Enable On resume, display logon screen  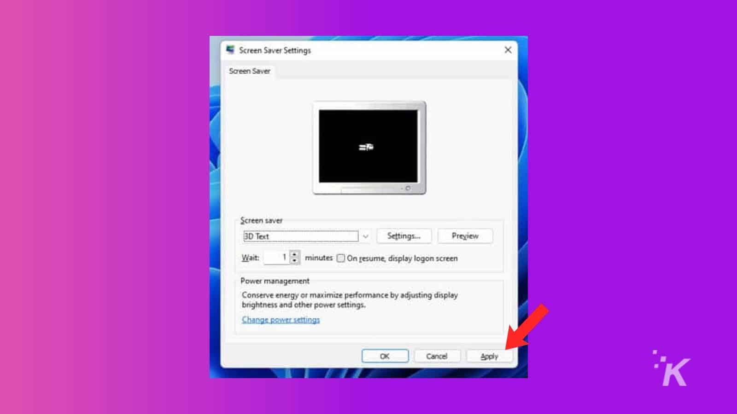[x=341, y=258]
